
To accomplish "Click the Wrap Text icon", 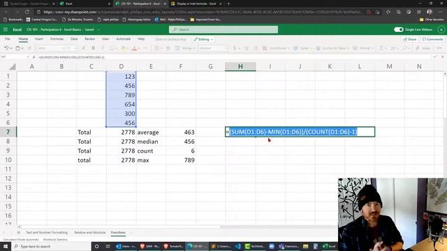I will point(168,48).
